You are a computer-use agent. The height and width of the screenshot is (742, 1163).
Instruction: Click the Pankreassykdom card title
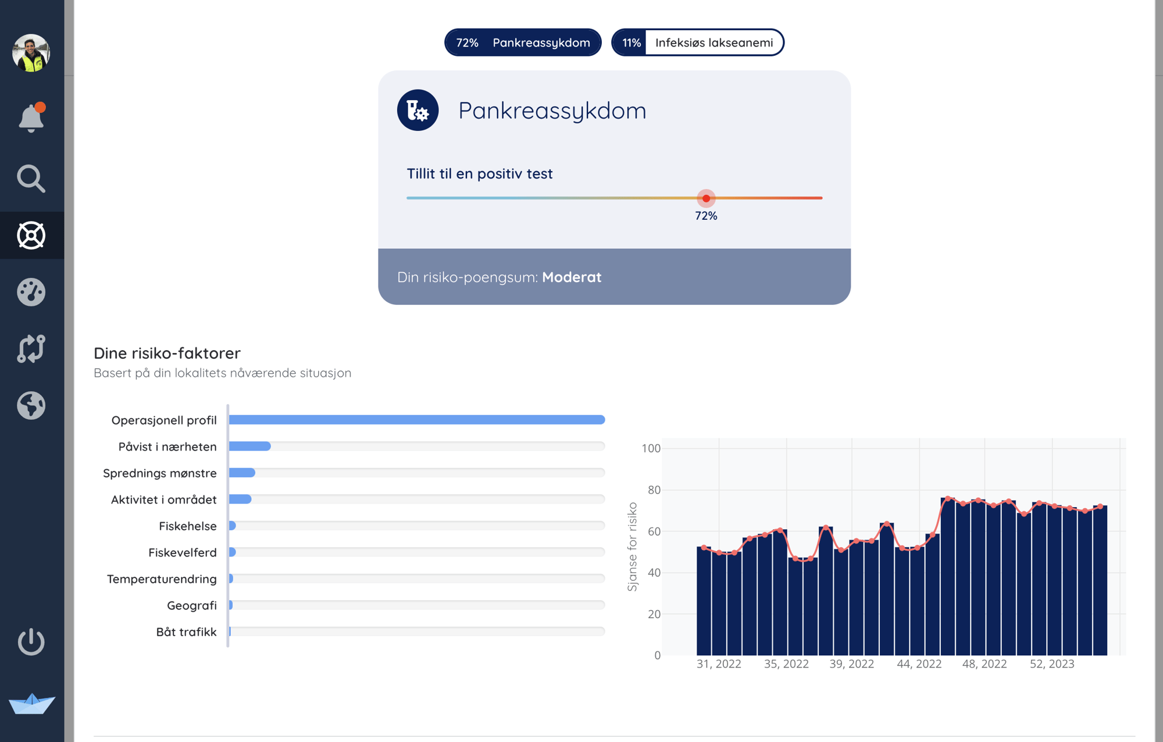(x=552, y=110)
